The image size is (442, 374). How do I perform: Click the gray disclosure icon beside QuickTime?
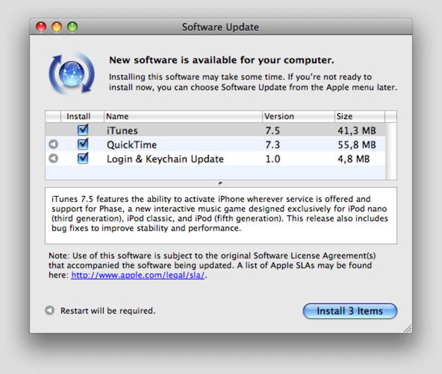coord(53,144)
